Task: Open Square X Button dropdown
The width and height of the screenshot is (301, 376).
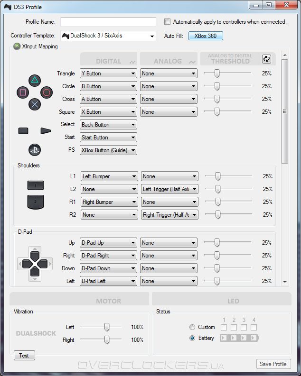Action: (109, 112)
